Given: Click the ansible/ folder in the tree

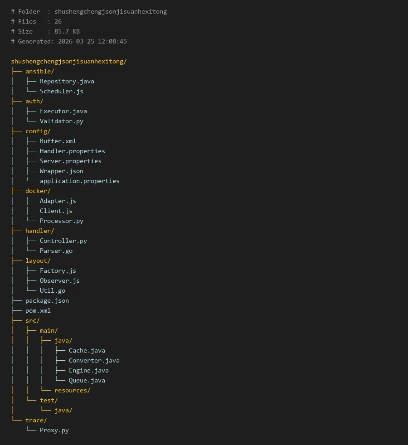Looking at the screenshot, I should 39,71.
